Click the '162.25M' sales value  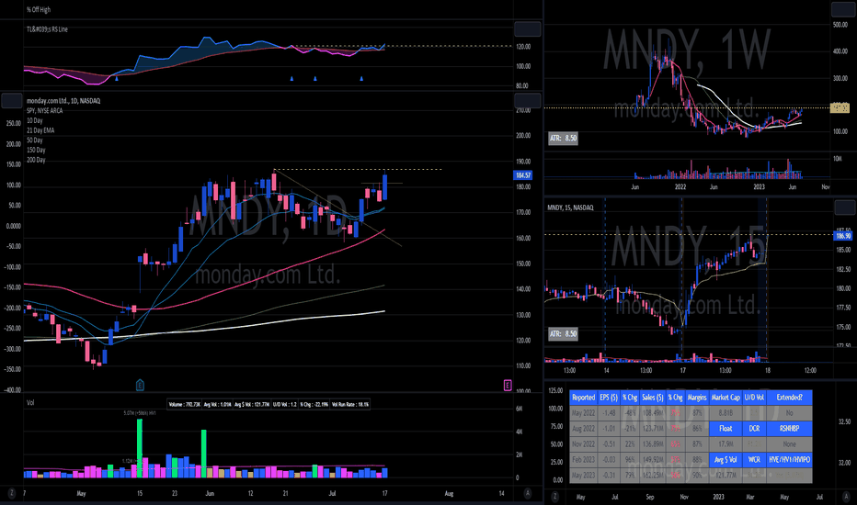pos(652,475)
